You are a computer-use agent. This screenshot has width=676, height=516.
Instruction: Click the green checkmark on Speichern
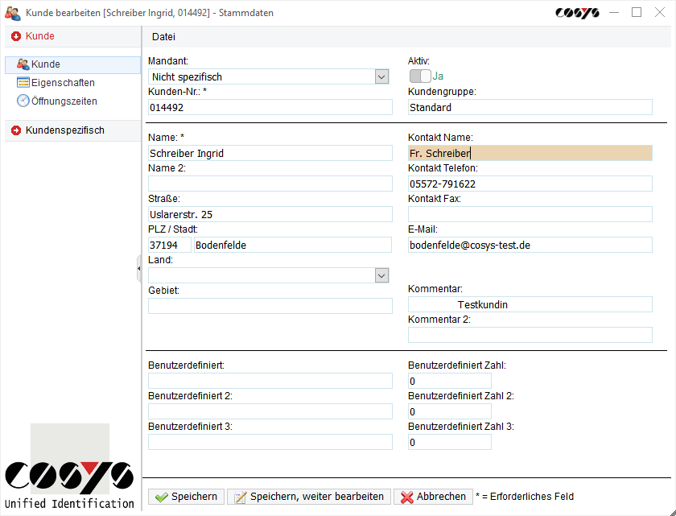[x=162, y=496]
